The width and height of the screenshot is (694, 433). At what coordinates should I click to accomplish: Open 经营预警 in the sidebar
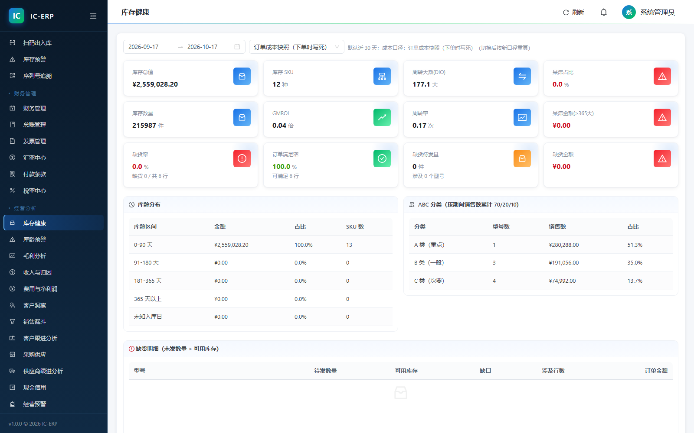tap(54, 404)
